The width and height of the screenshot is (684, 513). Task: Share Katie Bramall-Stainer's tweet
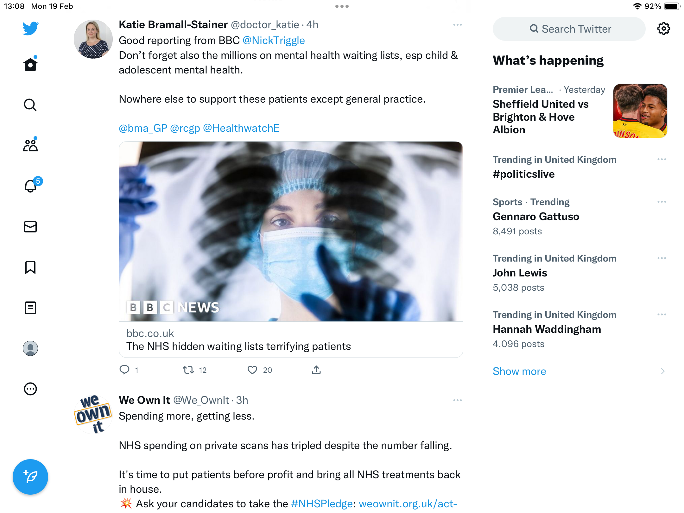(x=316, y=370)
